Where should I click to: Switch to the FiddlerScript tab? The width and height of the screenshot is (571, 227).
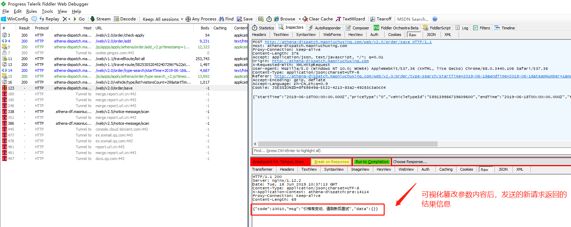pyautogui.click(x=437, y=28)
